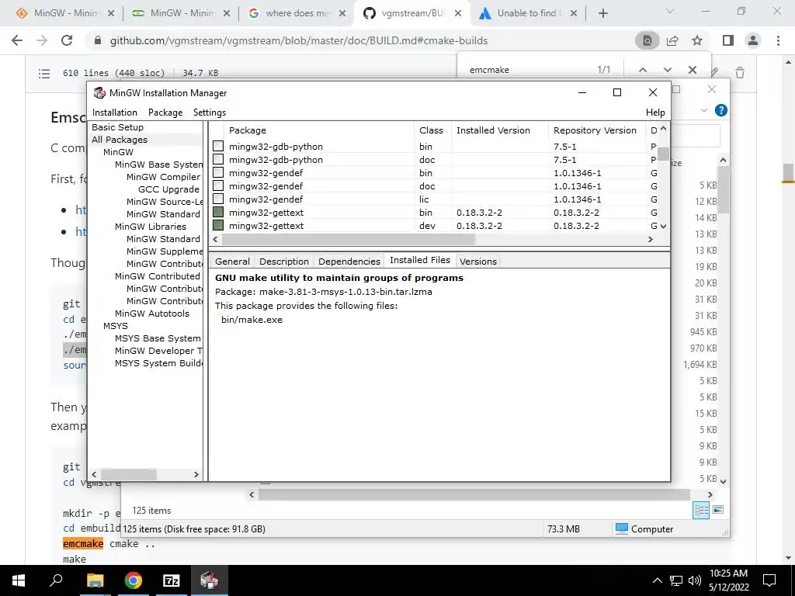Switch to the General tab
795x596 pixels.
(232, 262)
